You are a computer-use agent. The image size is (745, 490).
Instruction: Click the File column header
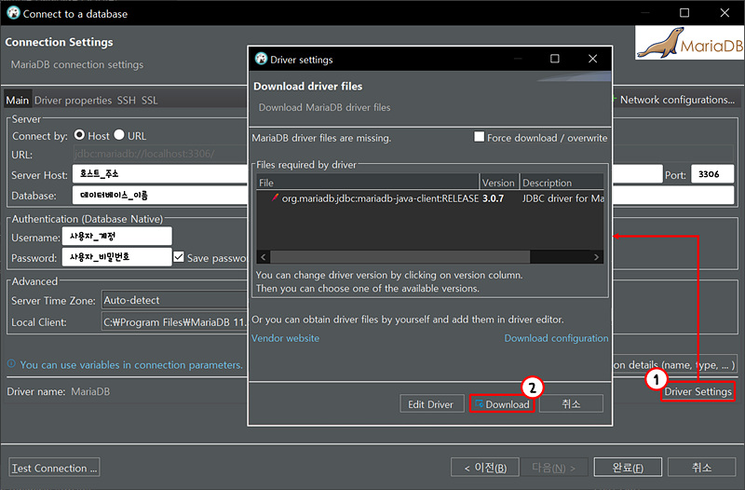368,183
